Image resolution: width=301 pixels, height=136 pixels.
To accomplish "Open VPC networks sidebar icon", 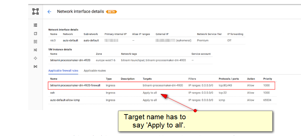I will 35,25.
